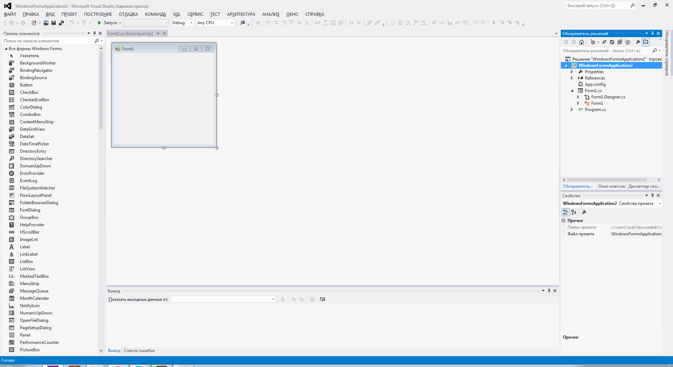The image size is (673, 367).
Task: Select the Label control in Toolbox
Action: pyautogui.click(x=25, y=247)
